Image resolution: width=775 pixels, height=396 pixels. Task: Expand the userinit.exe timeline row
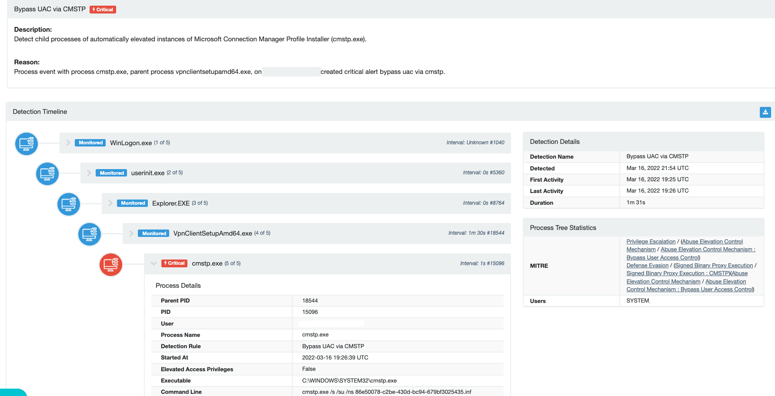point(89,173)
